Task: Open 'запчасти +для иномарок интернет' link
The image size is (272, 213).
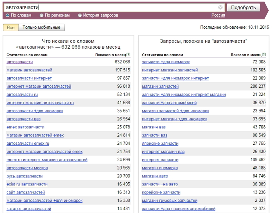Action: coord(175,78)
